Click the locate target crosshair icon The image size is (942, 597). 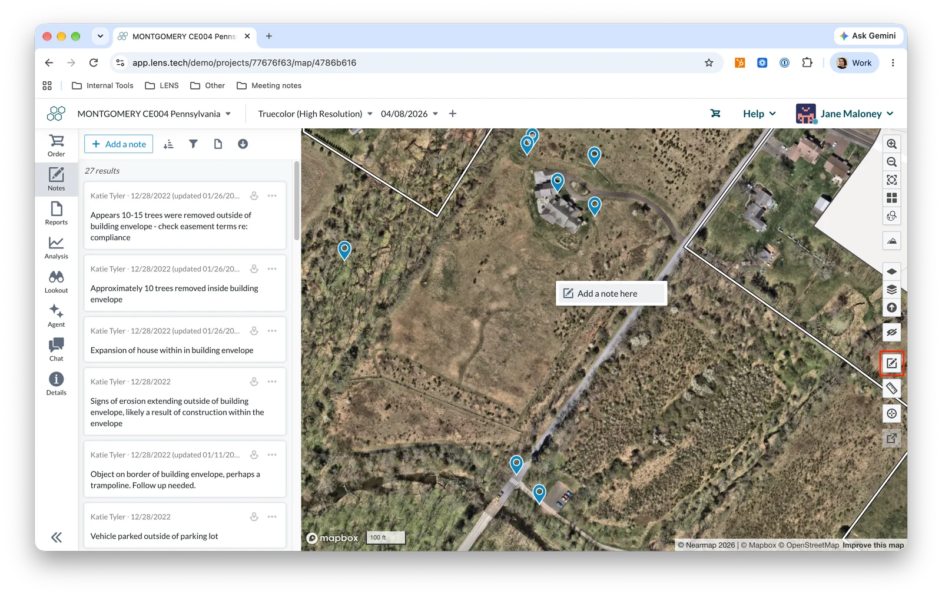892,413
